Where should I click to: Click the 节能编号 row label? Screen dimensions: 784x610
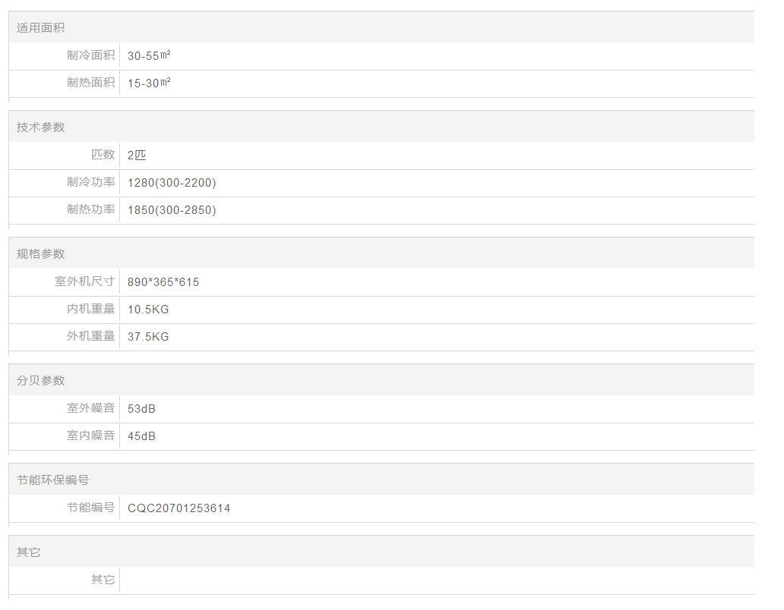pyautogui.click(x=90, y=508)
